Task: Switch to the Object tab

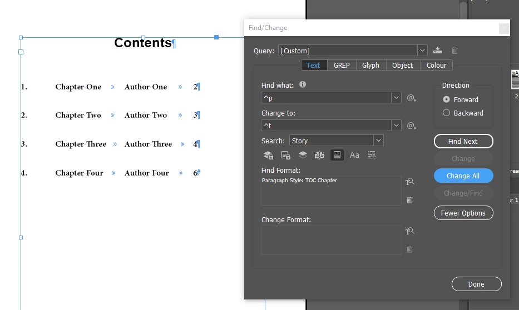Action: (x=403, y=66)
